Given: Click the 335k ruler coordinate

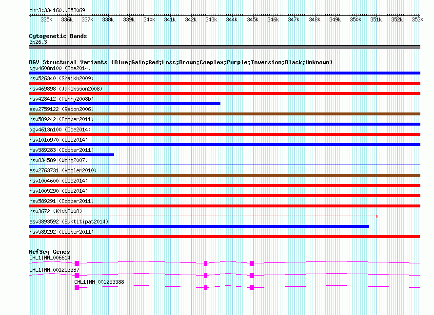Looking at the screenshot, I should coord(46,19).
